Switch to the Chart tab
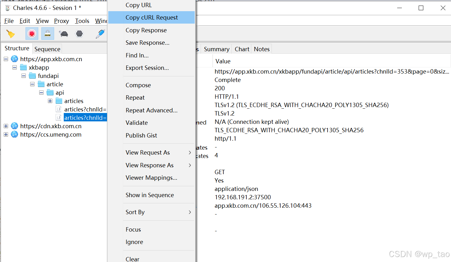Viewport: 451px width, 262px height. click(x=242, y=49)
